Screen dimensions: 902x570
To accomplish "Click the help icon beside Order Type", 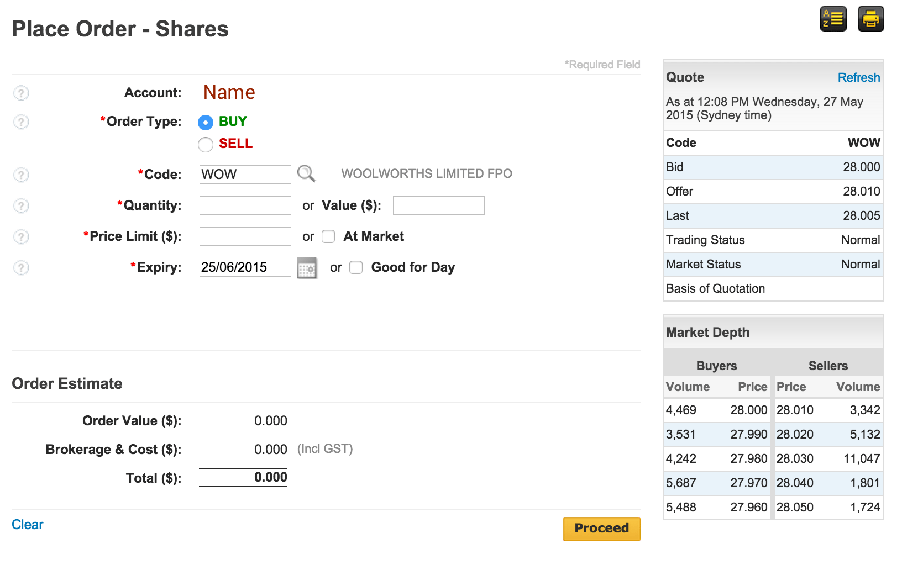I will [21, 122].
